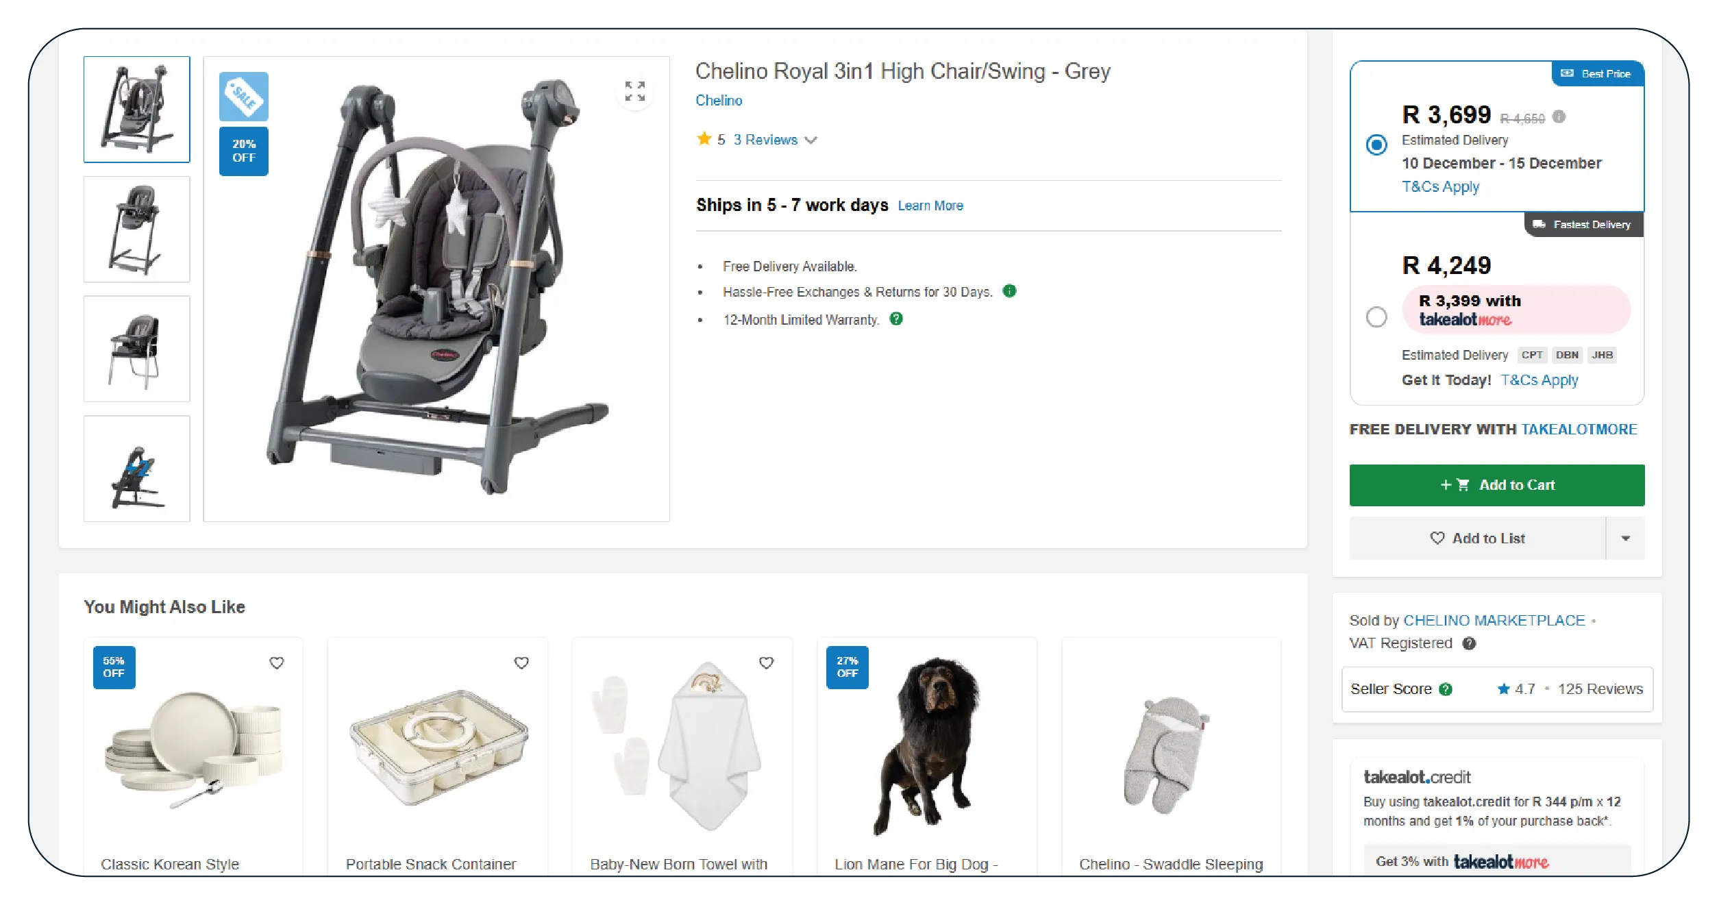Click VAT Registered help icon
The width and height of the screenshot is (1719, 905).
click(x=1469, y=643)
